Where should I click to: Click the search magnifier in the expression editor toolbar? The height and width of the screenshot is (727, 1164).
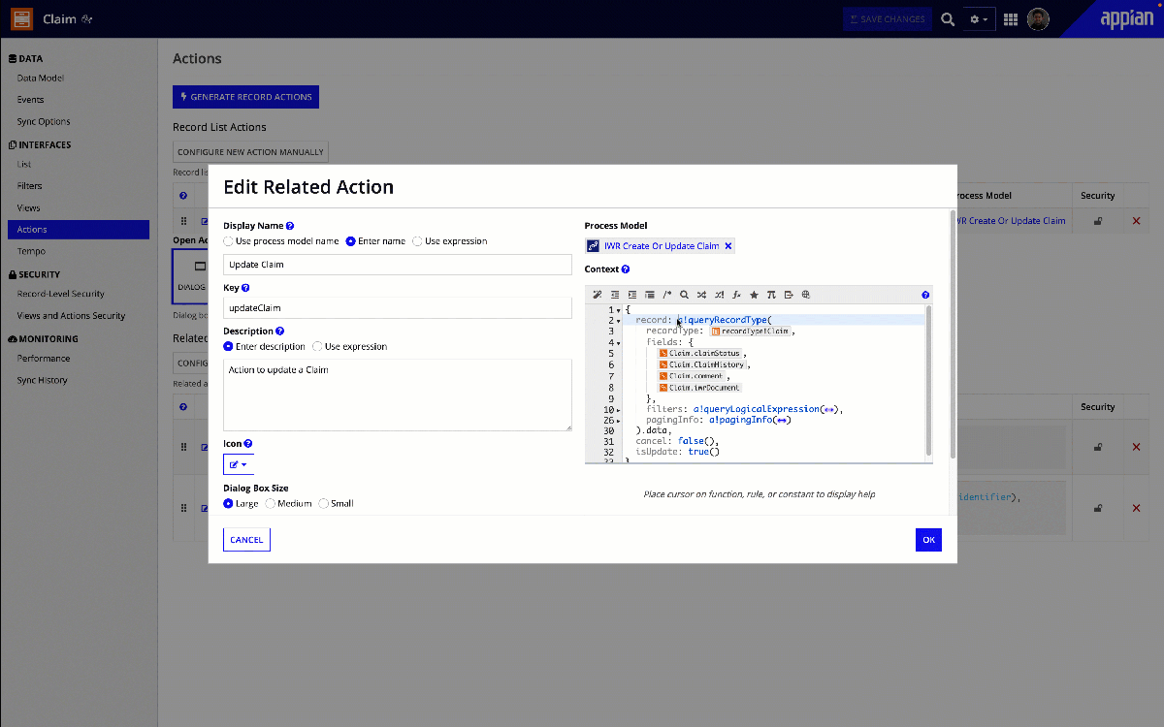[684, 295]
